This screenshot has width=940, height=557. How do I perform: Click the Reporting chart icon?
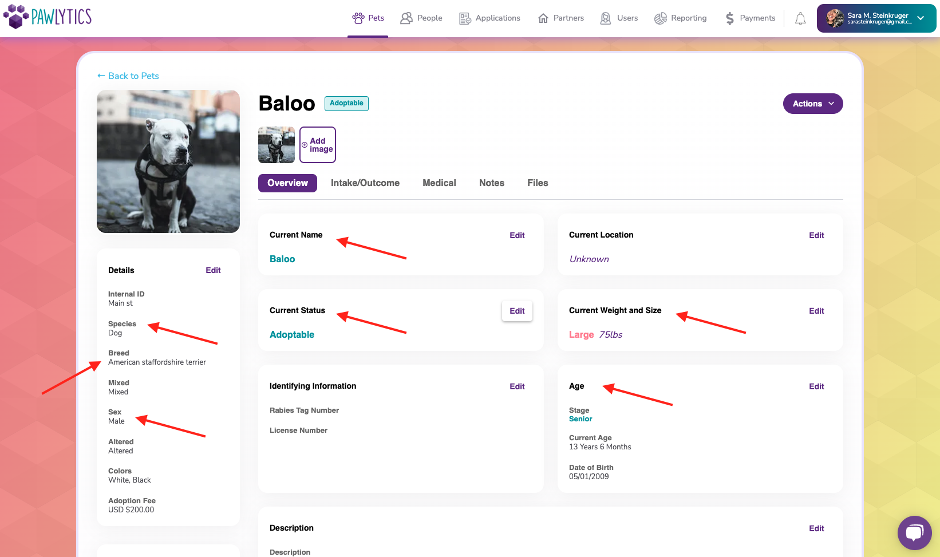click(661, 18)
